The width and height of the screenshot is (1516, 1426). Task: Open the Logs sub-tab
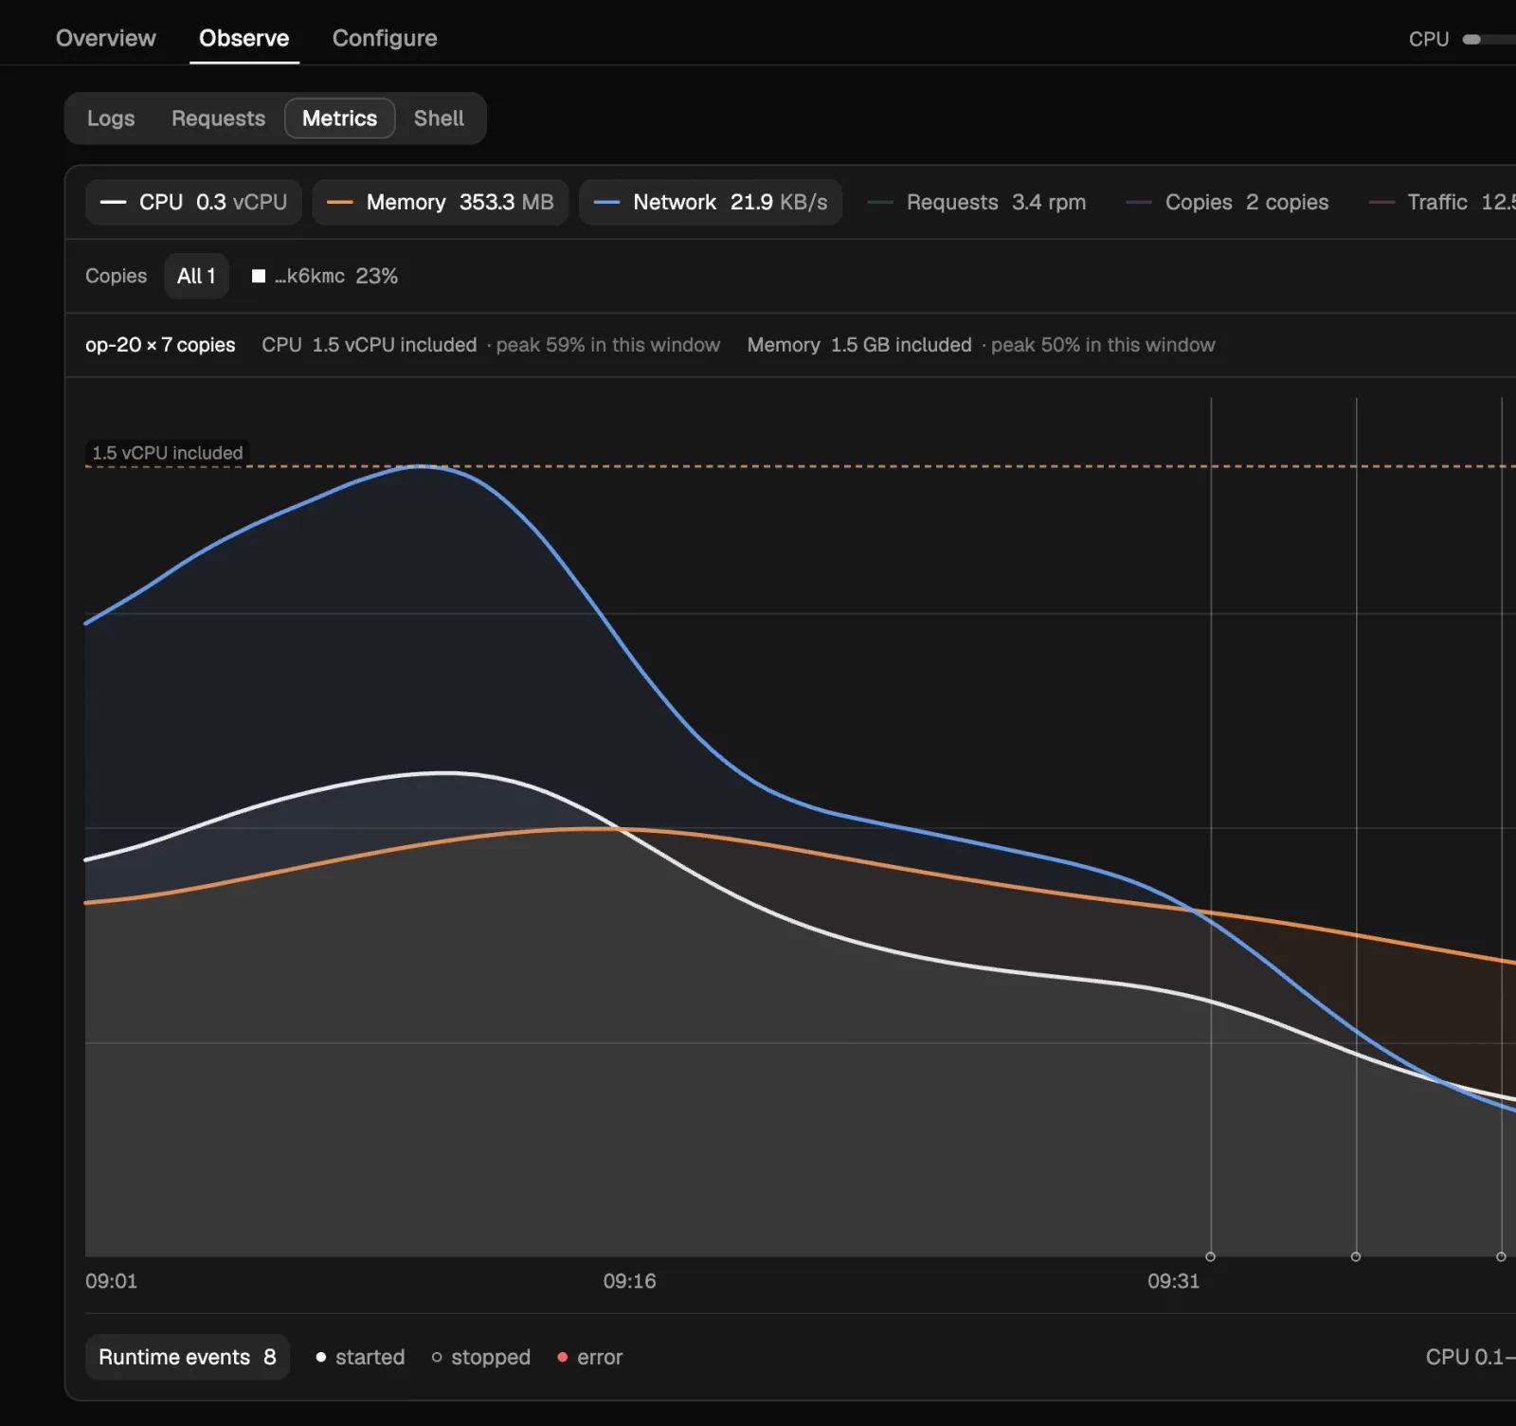point(111,118)
